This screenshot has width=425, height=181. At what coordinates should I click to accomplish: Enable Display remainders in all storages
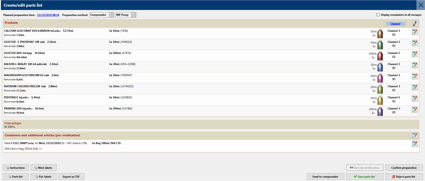(x=378, y=15)
